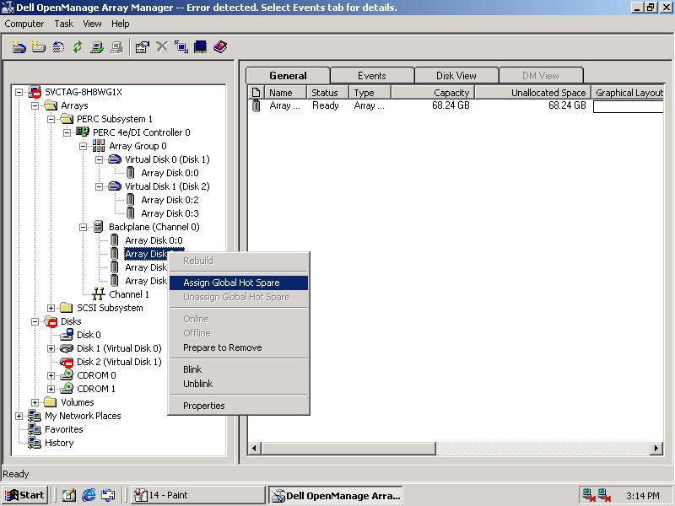Switch to the Disk View tab

(x=456, y=76)
